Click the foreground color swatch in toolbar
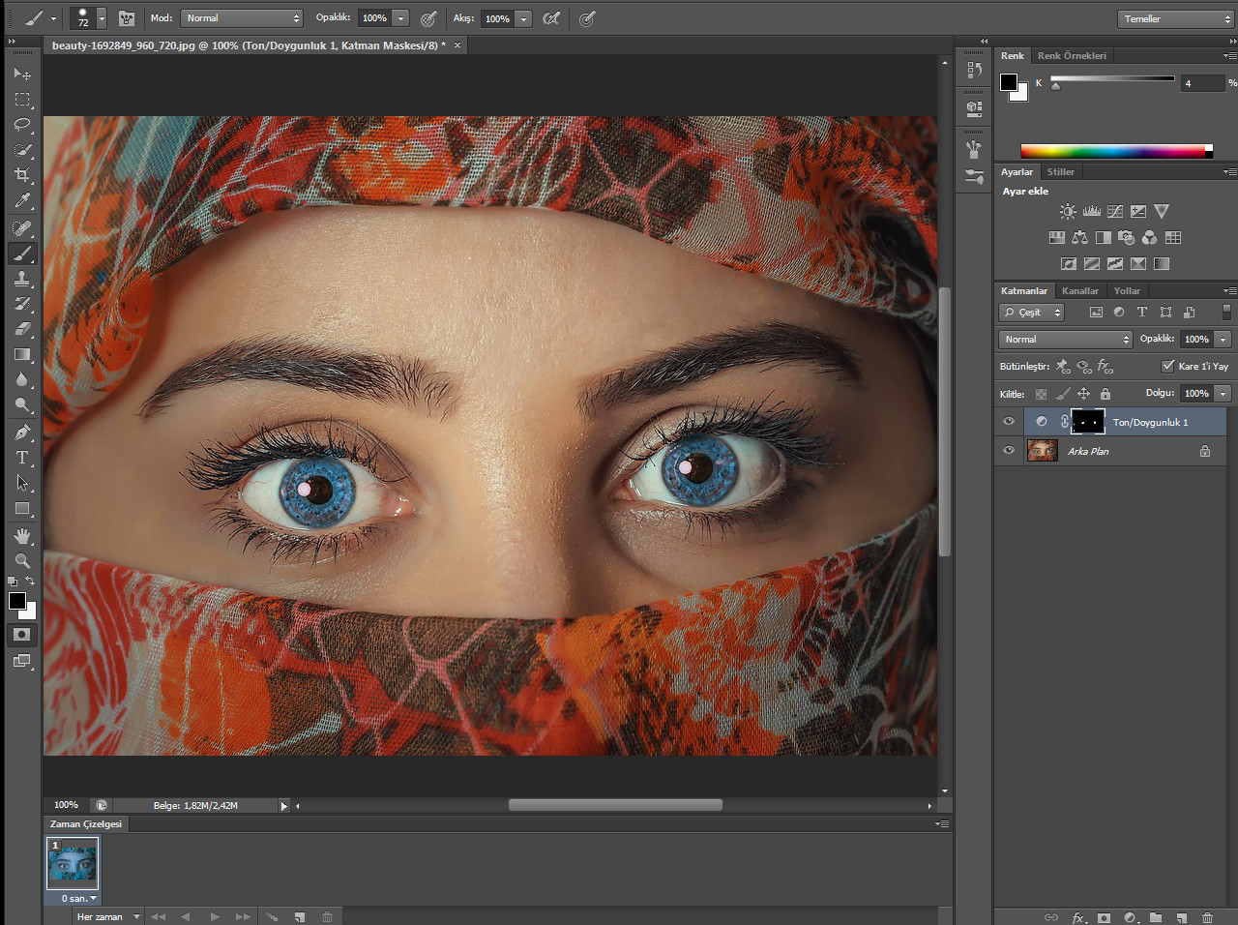 coord(17,602)
